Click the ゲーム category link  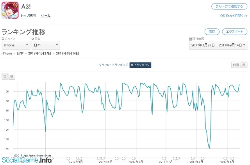[x=45, y=16]
